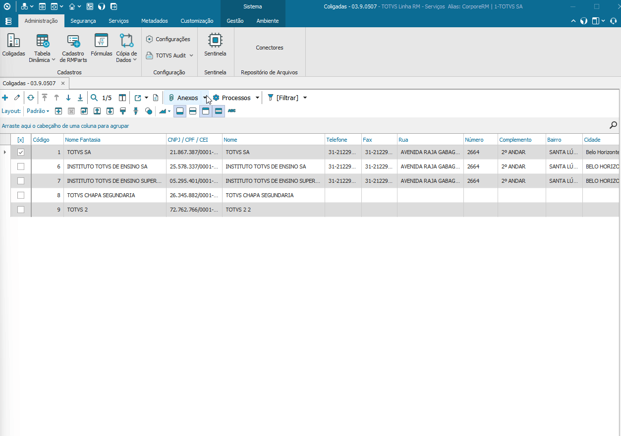621x436 pixels.
Task: Click the layout add-plus icon
Action: (58, 111)
